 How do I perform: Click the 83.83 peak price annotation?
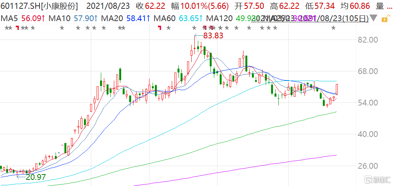tap(213, 36)
